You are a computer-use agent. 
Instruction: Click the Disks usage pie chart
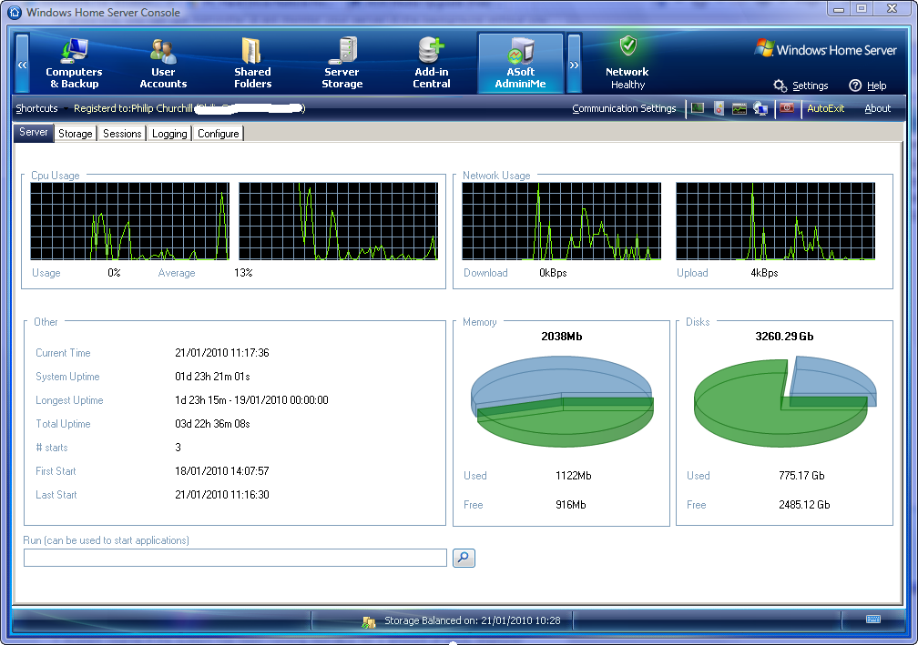(x=784, y=402)
